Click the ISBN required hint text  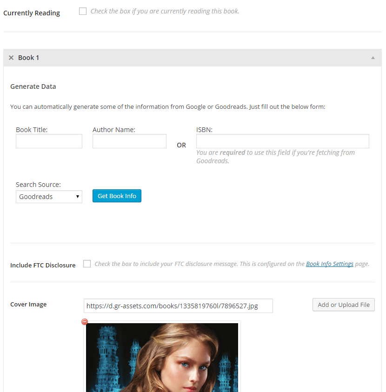point(275,157)
